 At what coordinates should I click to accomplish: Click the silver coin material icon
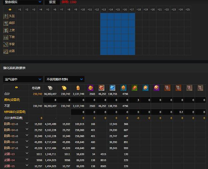(x=50, y=88)
